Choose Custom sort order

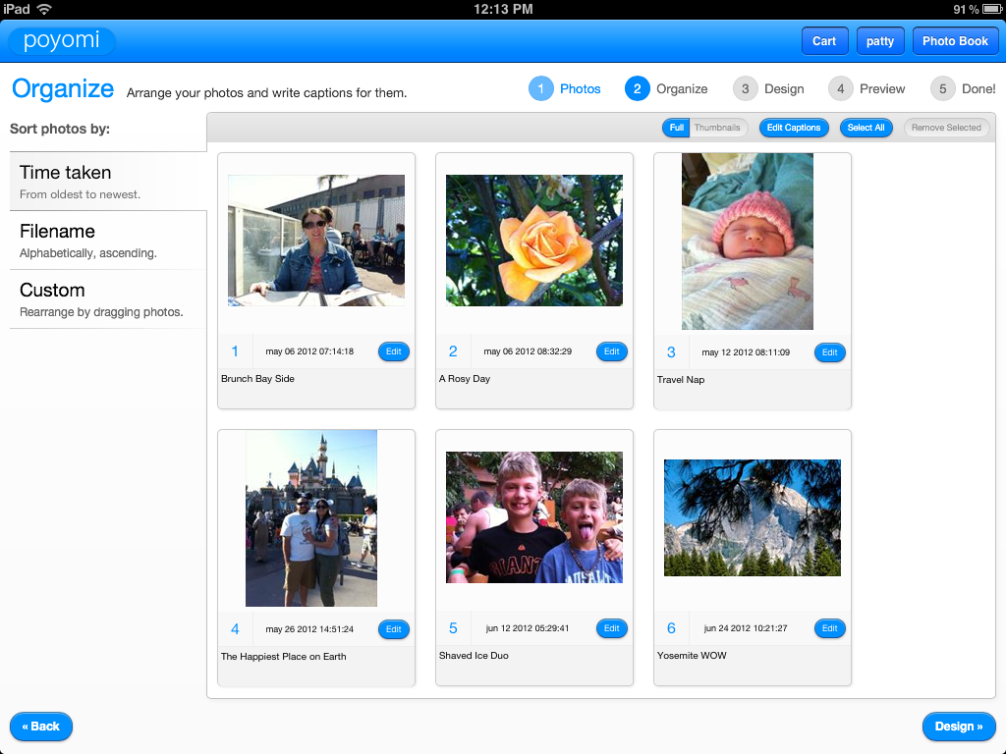pyautogui.click(x=108, y=299)
